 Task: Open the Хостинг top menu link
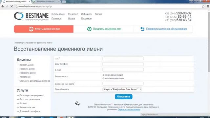click(98, 14)
